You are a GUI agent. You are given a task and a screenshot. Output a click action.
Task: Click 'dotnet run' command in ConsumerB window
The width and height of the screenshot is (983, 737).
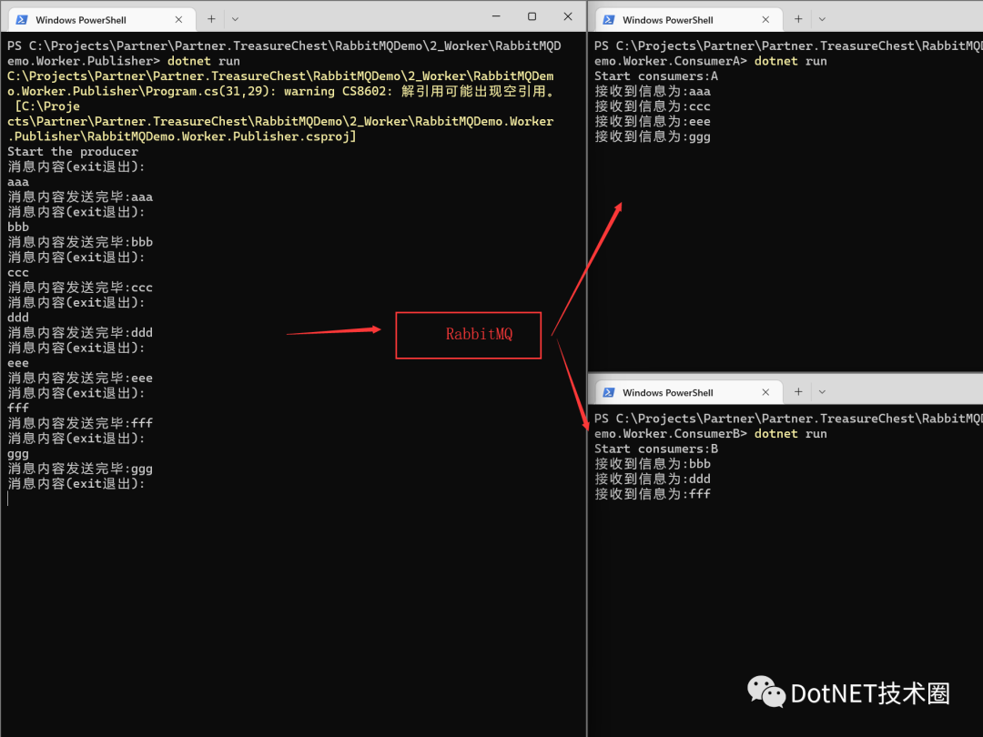point(791,434)
